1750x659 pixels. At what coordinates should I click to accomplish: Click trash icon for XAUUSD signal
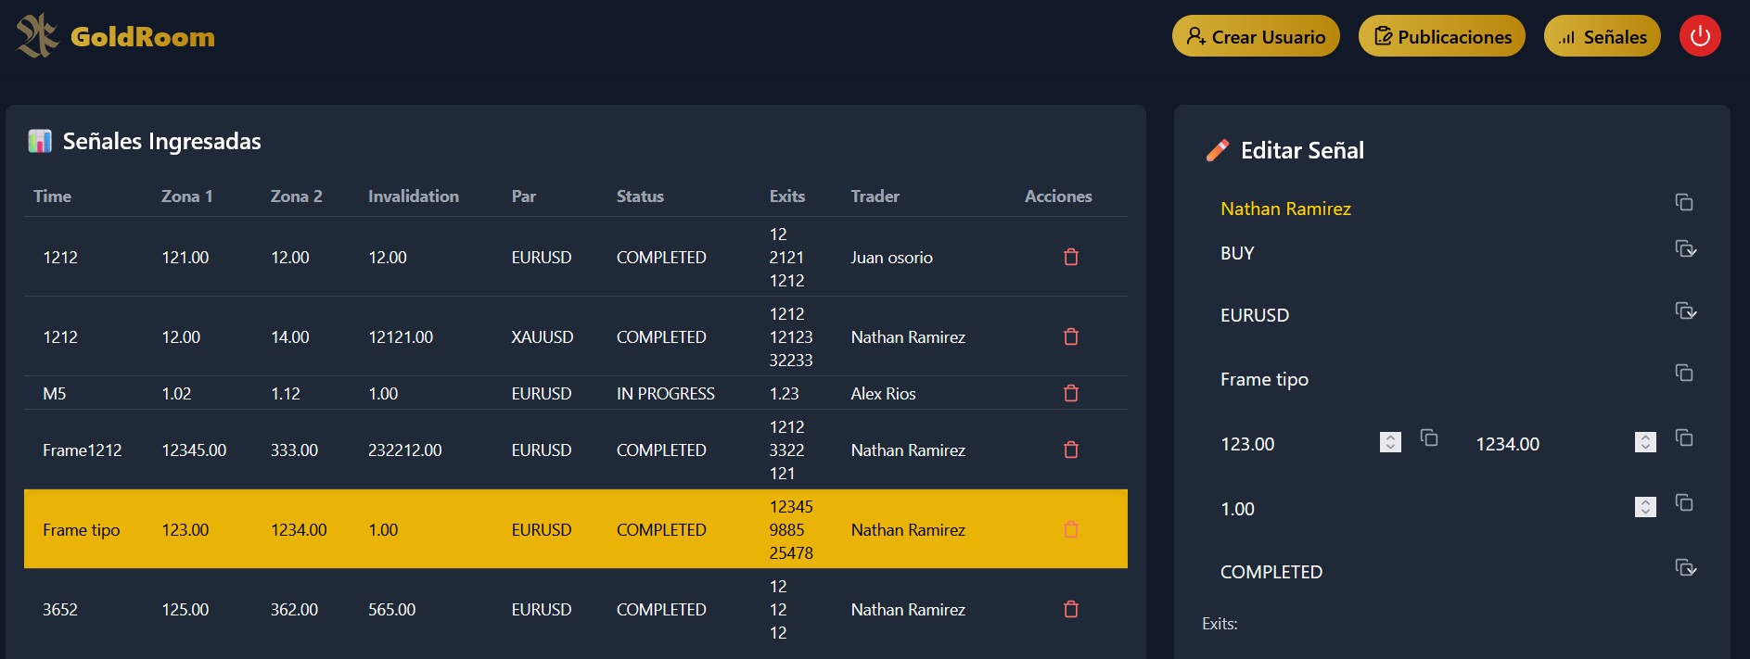tap(1070, 336)
